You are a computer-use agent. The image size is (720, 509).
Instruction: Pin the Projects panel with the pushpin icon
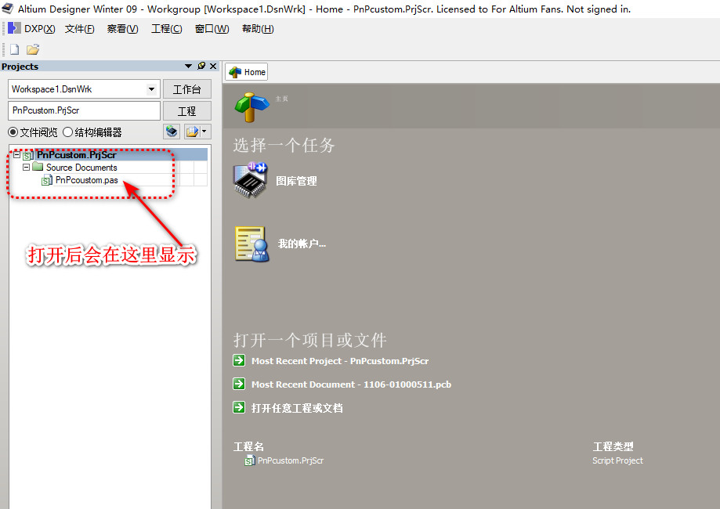click(x=201, y=67)
